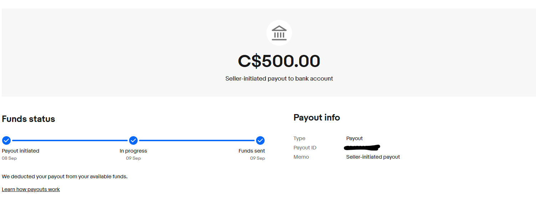Click the Funds sent step label
The image size is (536, 210).
252,151
